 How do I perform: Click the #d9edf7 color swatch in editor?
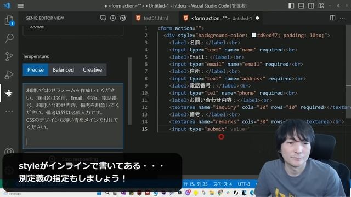coord(254,35)
